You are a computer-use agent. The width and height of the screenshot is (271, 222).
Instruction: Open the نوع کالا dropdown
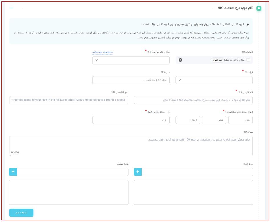pos(214,80)
